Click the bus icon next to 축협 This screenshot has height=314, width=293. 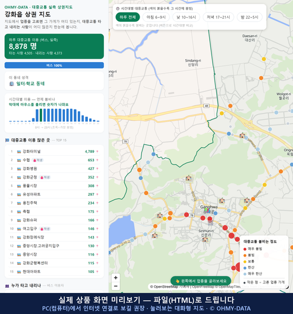19,211
